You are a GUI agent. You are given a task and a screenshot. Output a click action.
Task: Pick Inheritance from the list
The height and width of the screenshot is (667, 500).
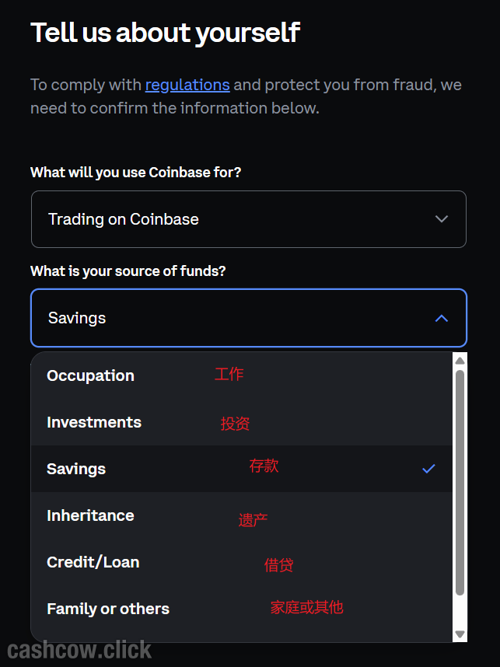coord(90,515)
